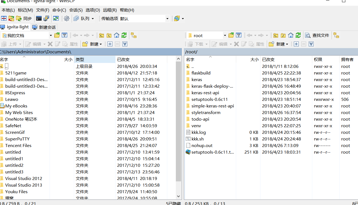
Task: Click the home directory icon in local panel
Action: coord(117,35)
